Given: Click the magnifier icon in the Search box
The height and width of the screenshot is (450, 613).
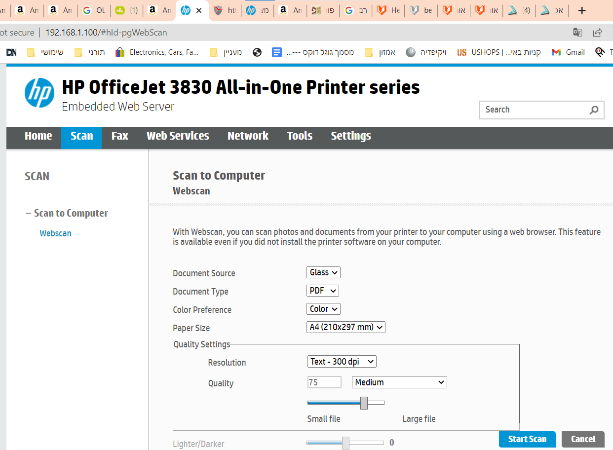Looking at the screenshot, I should [x=594, y=110].
